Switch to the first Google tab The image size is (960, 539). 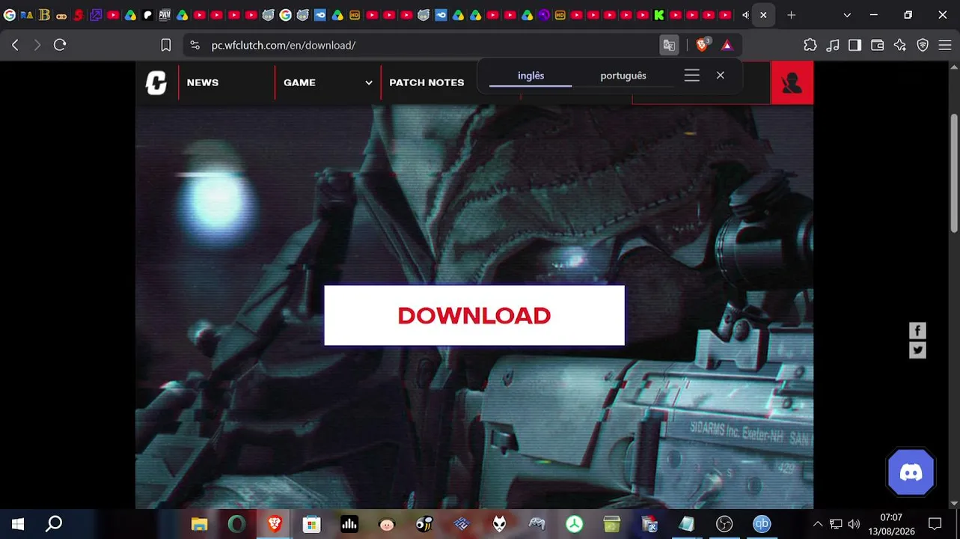pos(10,15)
